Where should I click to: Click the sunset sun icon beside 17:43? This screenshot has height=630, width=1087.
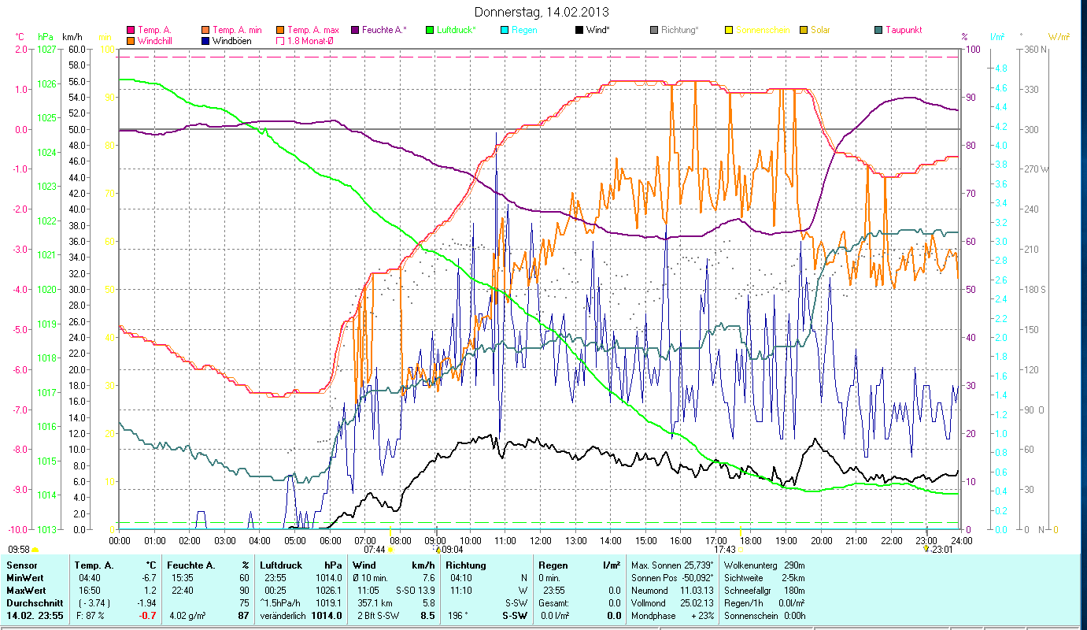click(x=740, y=550)
